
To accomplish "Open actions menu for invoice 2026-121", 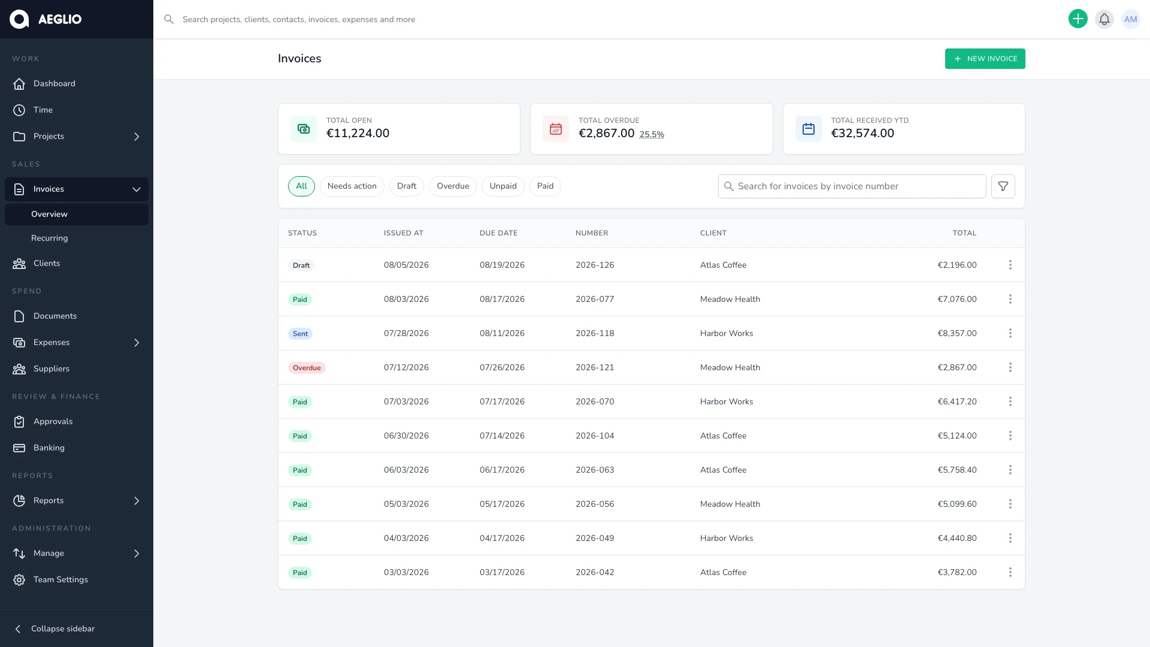I will [1010, 367].
